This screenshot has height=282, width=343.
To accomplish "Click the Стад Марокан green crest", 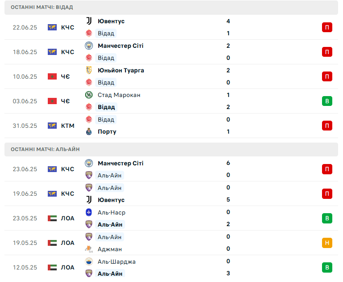I will point(89,95).
